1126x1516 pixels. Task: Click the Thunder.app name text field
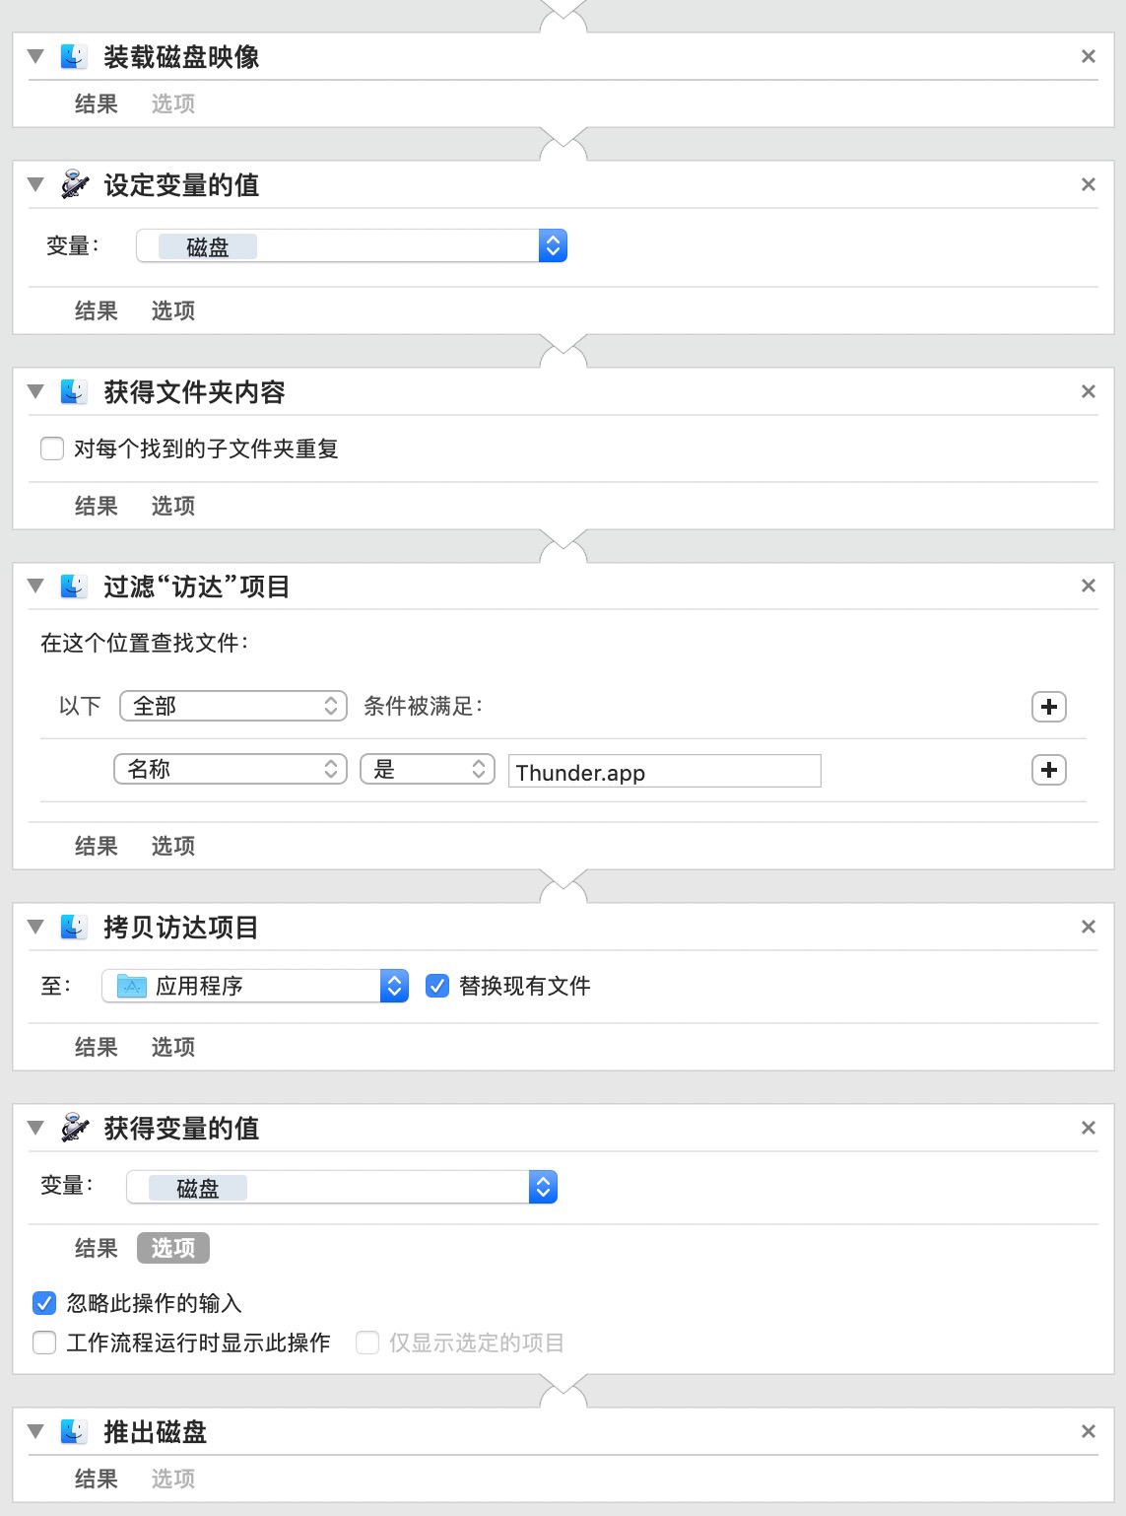click(664, 772)
